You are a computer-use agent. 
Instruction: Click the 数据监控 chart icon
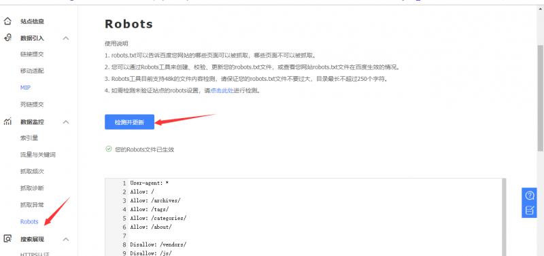pos(7,122)
